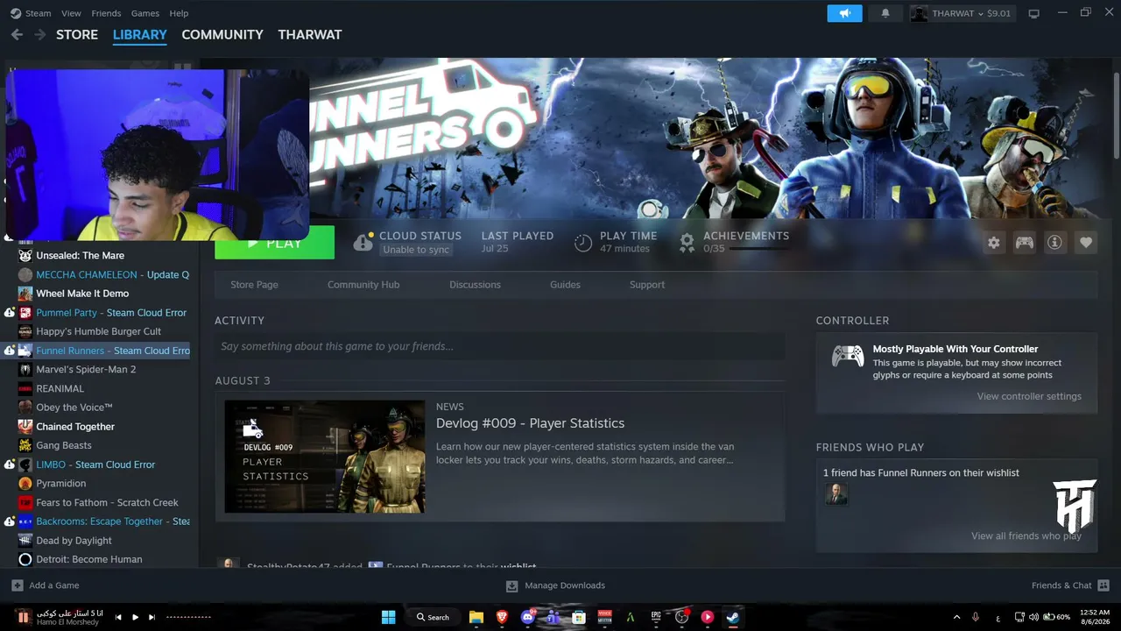Play the media track in the taskbar widget

pyautogui.click(x=135, y=617)
